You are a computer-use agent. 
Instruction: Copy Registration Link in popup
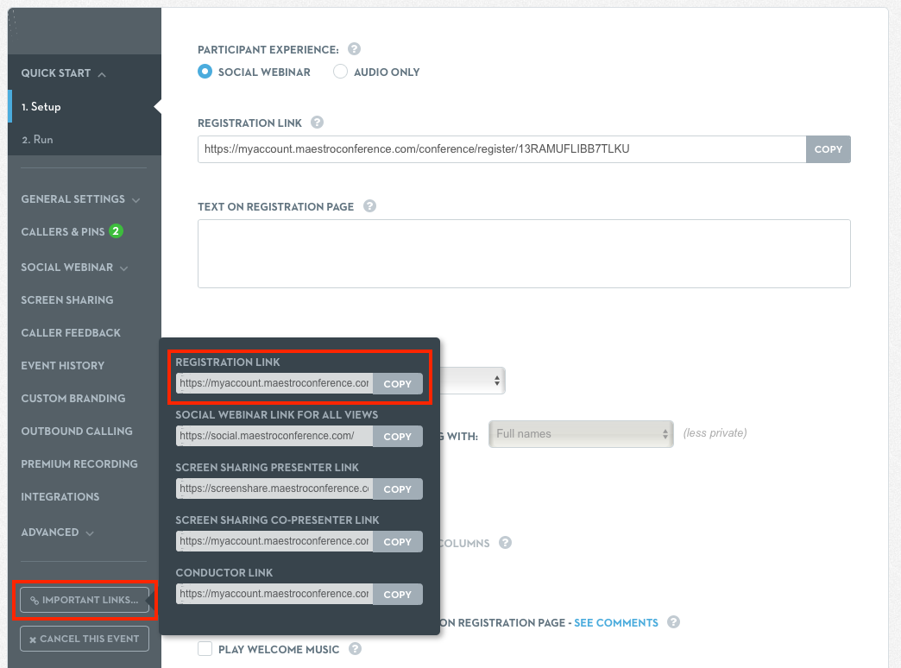(398, 383)
